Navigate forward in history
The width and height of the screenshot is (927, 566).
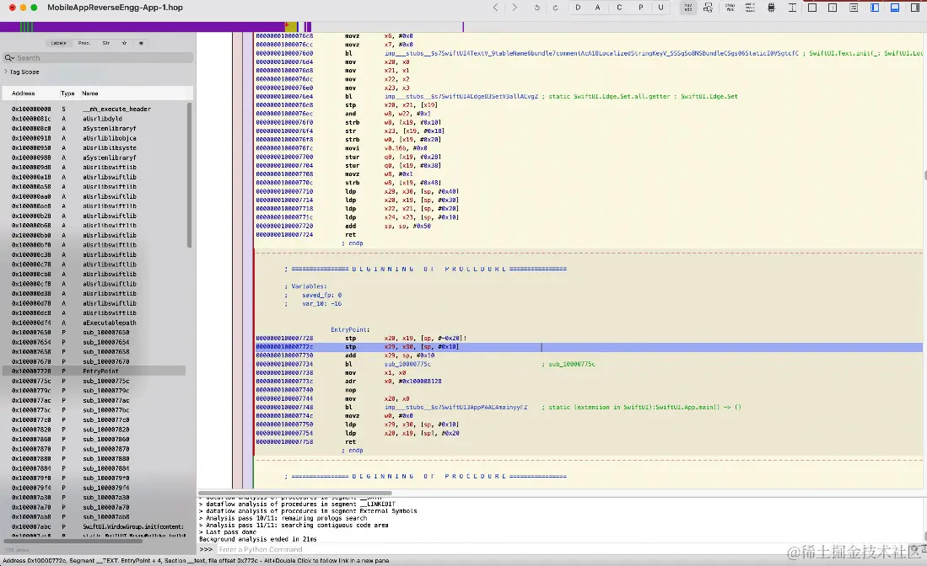pos(515,8)
